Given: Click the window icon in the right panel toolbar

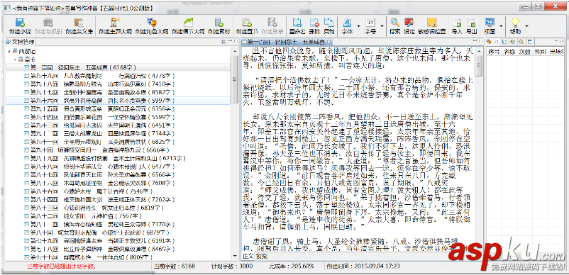Looking at the screenshot, I should tap(529, 42).
